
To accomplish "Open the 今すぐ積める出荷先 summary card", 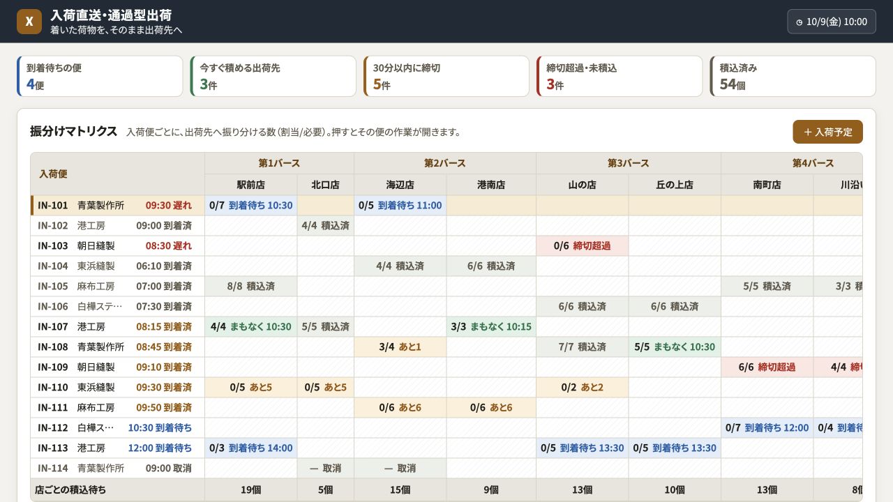I will (x=273, y=77).
